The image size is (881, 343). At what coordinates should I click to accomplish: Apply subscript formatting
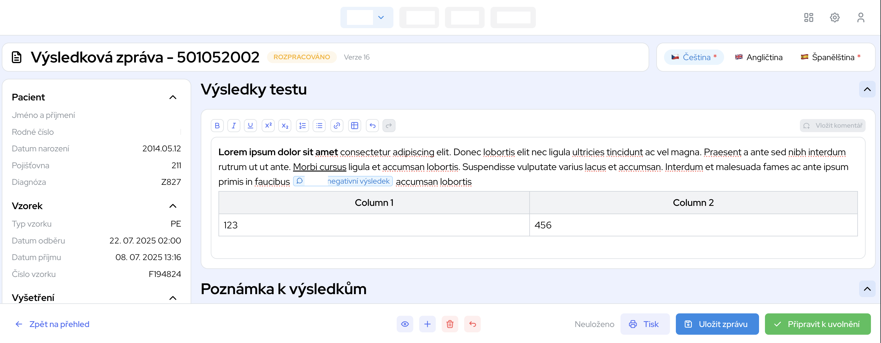[x=285, y=126]
